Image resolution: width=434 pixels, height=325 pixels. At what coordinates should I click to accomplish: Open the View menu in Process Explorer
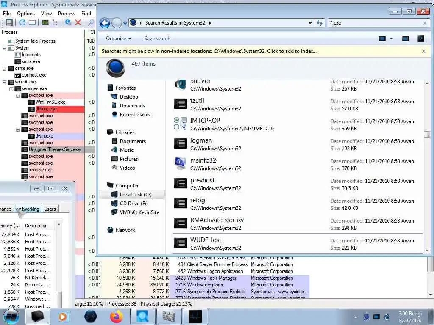[x=46, y=14]
